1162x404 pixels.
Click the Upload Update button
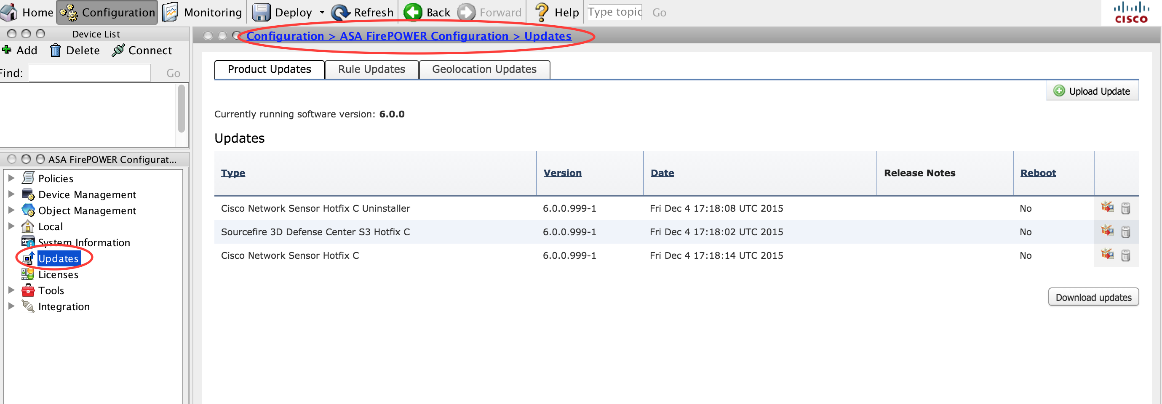tap(1092, 91)
